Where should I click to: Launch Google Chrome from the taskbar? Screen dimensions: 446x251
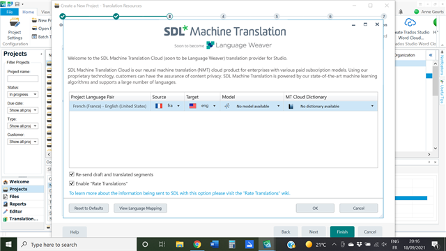click(197, 245)
